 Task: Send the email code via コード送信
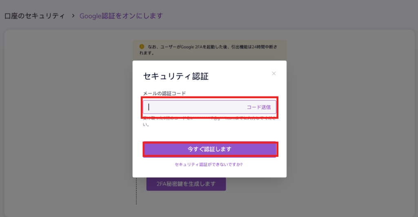pyautogui.click(x=258, y=107)
